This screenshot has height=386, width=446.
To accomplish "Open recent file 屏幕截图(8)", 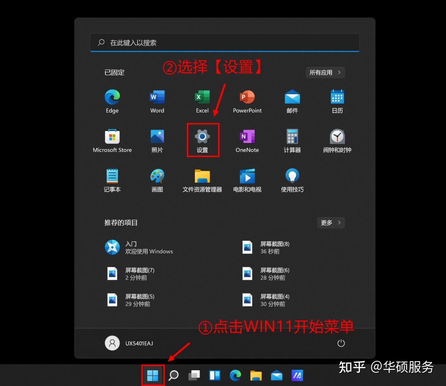I will coord(266,248).
